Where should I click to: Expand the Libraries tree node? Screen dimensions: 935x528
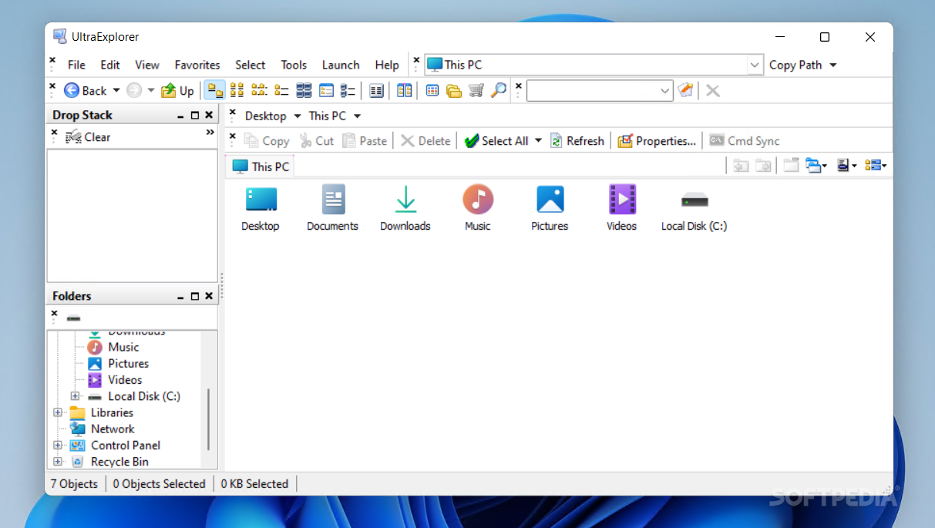point(58,412)
